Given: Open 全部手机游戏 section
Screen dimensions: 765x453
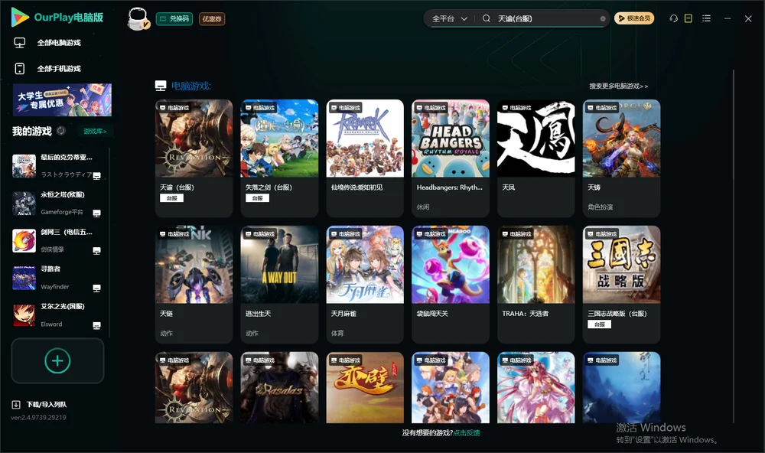Looking at the screenshot, I should (x=59, y=69).
